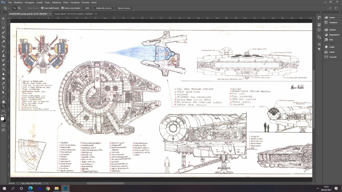This screenshot has height=192, width=342.
Task: Open the Librerie panel
Action: coord(332,30)
